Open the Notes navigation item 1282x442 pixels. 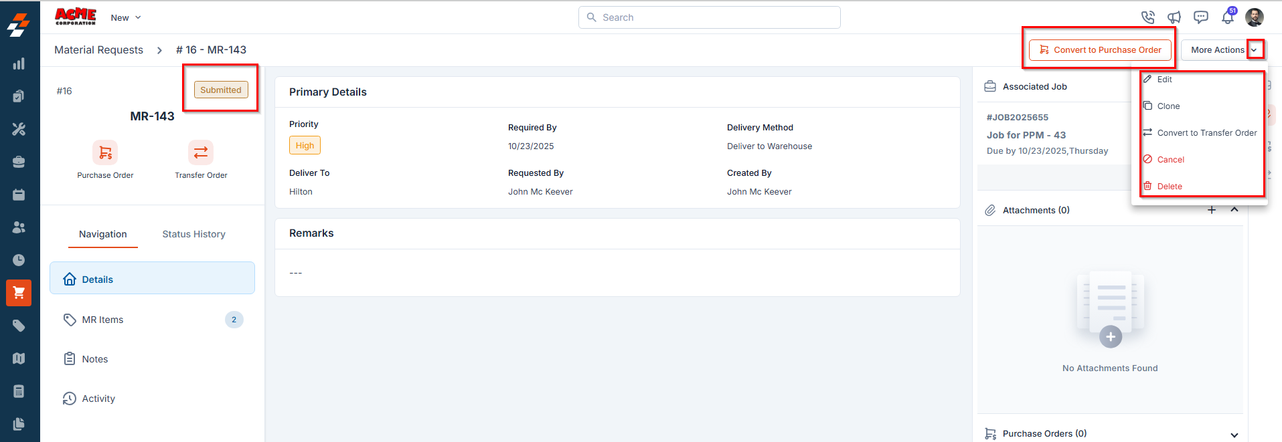pyautogui.click(x=152, y=359)
